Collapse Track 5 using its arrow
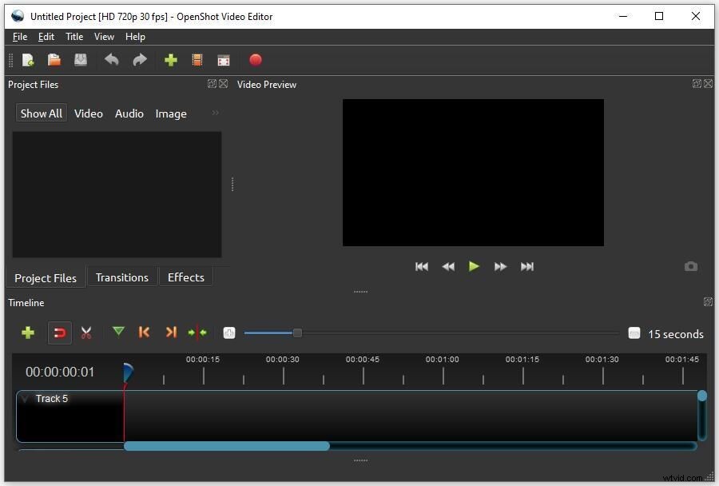The width and height of the screenshot is (719, 486). coord(25,398)
